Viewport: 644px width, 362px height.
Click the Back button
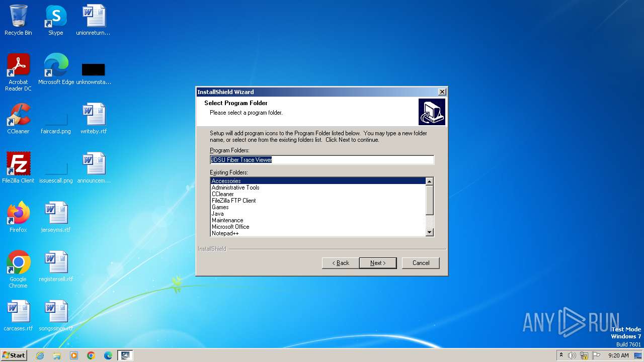coord(341,263)
